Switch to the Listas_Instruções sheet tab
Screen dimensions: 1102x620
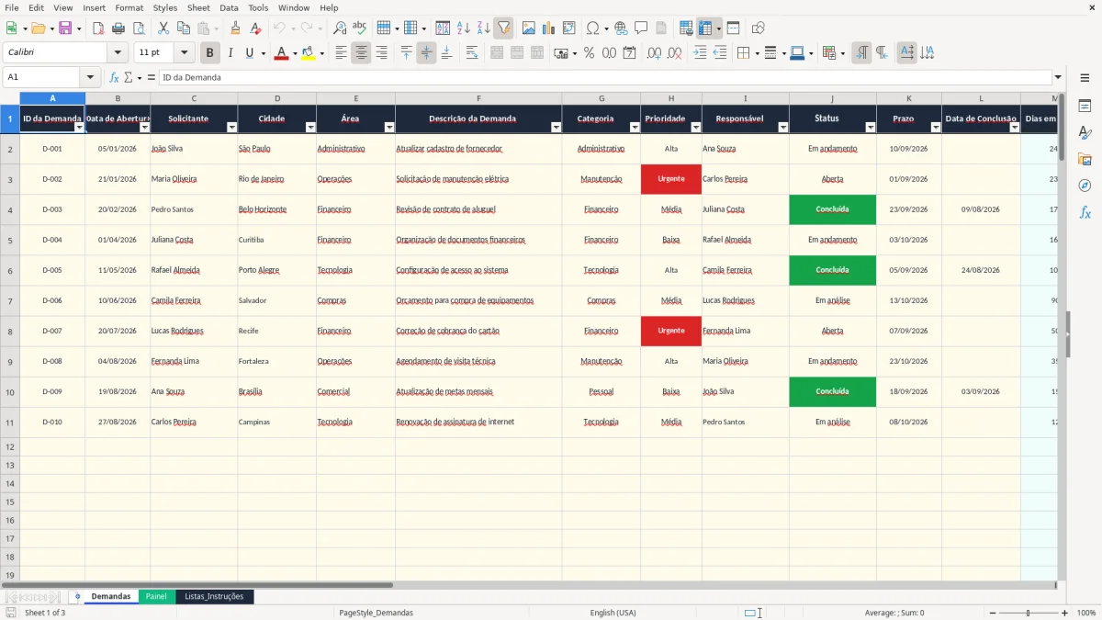pos(214,597)
